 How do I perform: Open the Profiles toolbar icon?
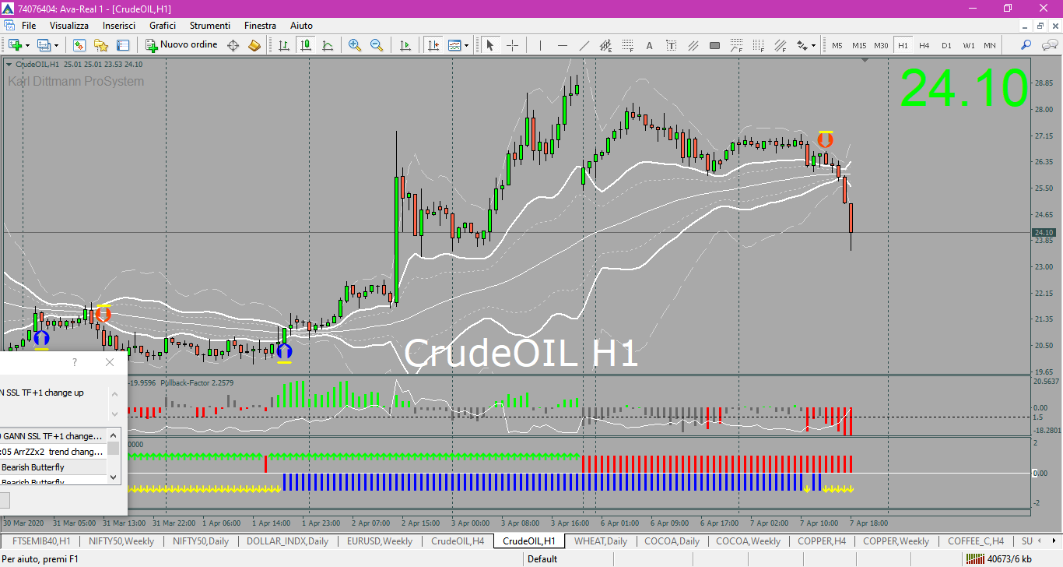pyautogui.click(x=44, y=45)
